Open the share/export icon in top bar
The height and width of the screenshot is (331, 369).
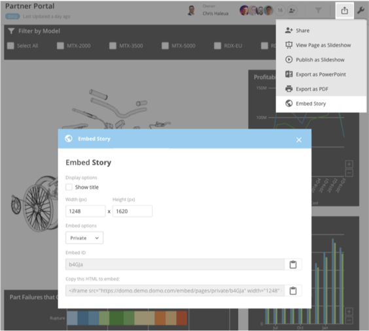pyautogui.click(x=345, y=10)
